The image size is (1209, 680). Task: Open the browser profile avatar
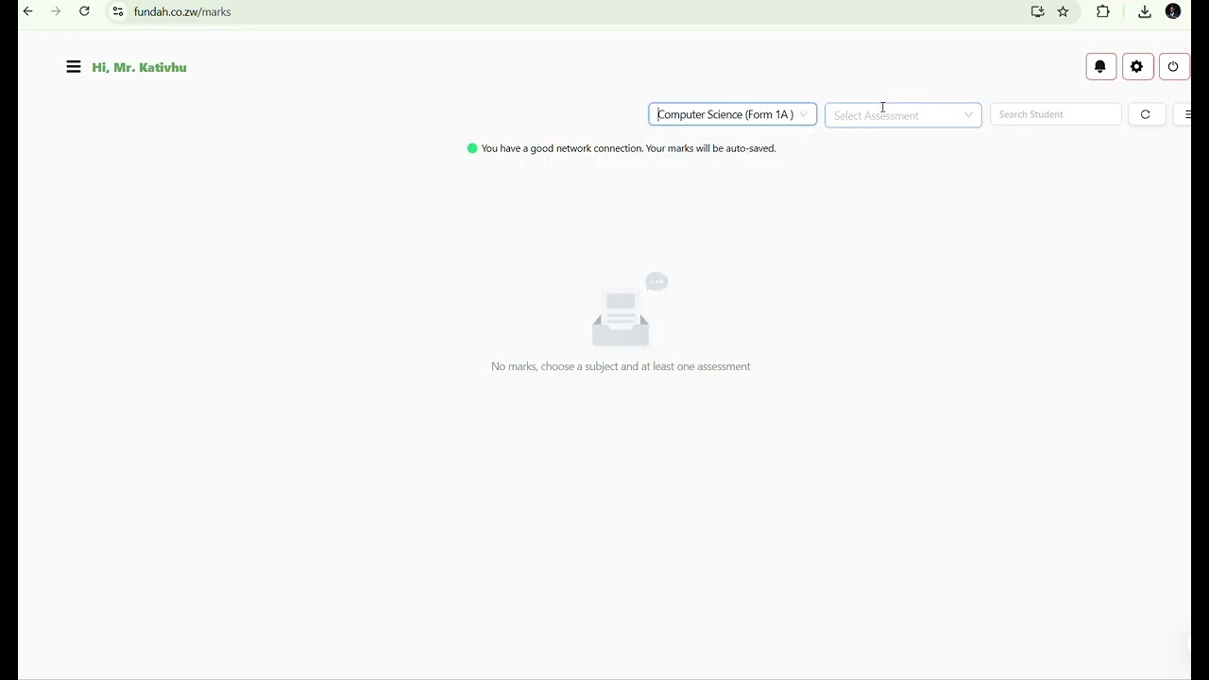click(1173, 11)
